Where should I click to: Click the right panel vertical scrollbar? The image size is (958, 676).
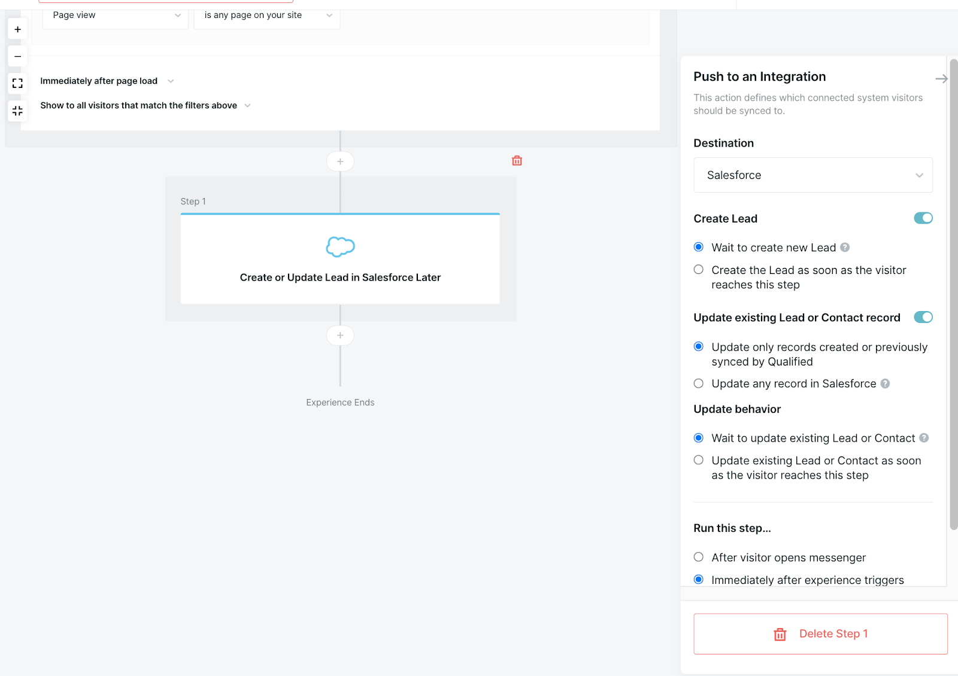pyautogui.click(x=954, y=294)
